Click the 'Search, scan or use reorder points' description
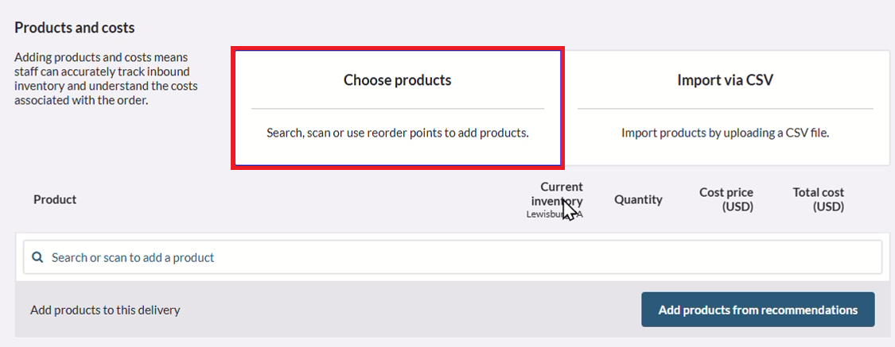This screenshot has width=895, height=347. coord(398,133)
